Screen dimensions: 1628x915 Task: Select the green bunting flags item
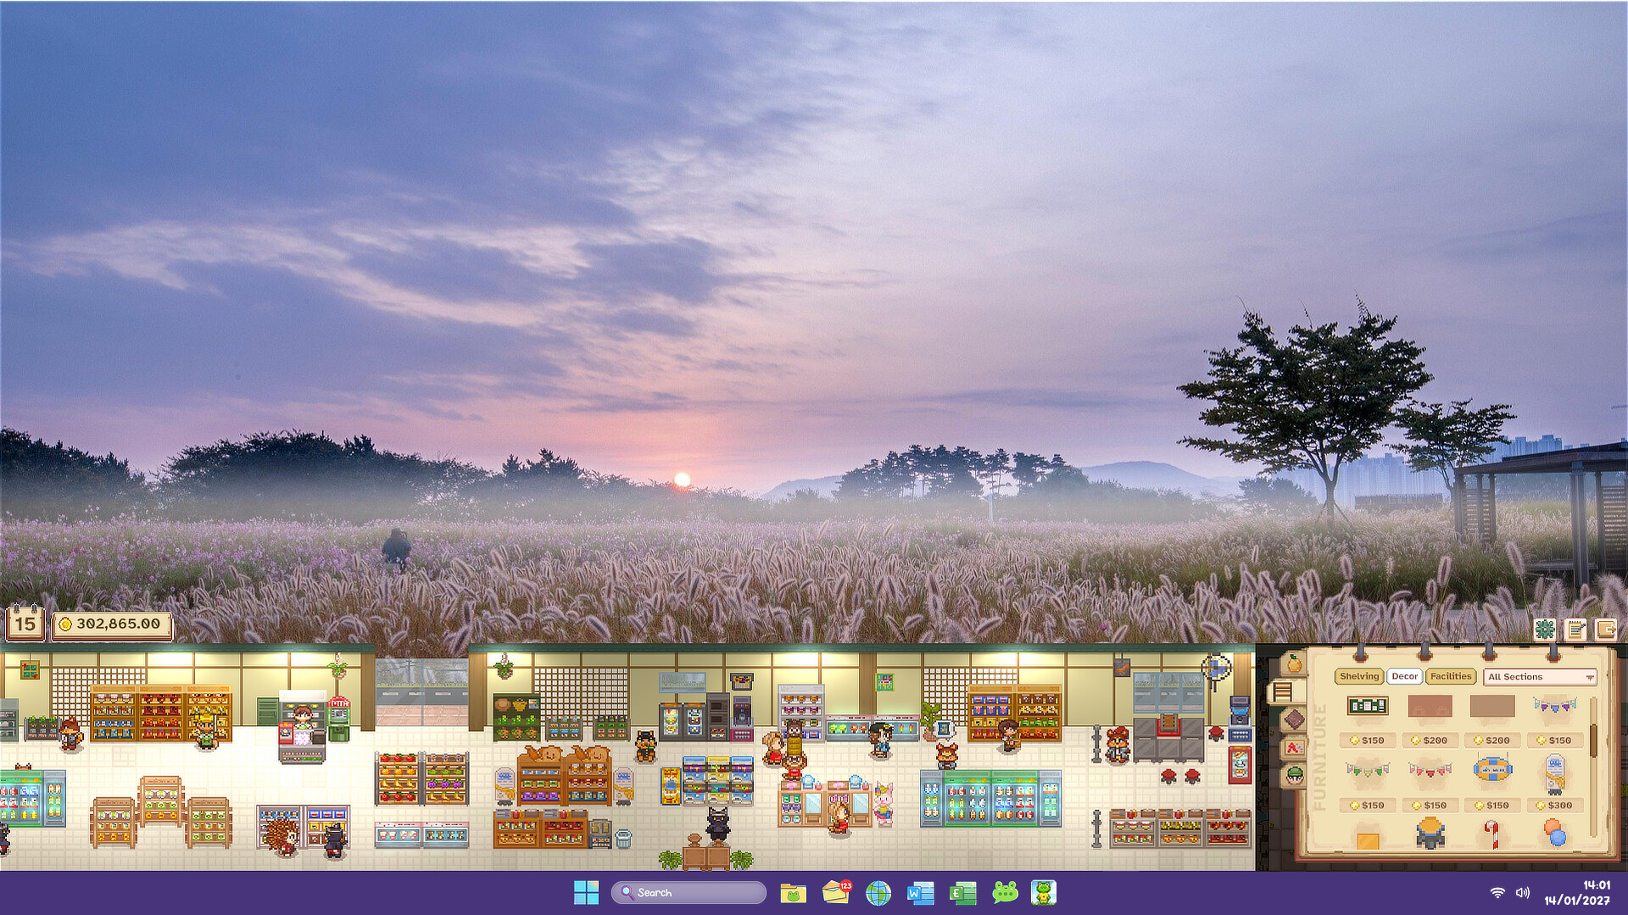pyautogui.click(x=1367, y=770)
